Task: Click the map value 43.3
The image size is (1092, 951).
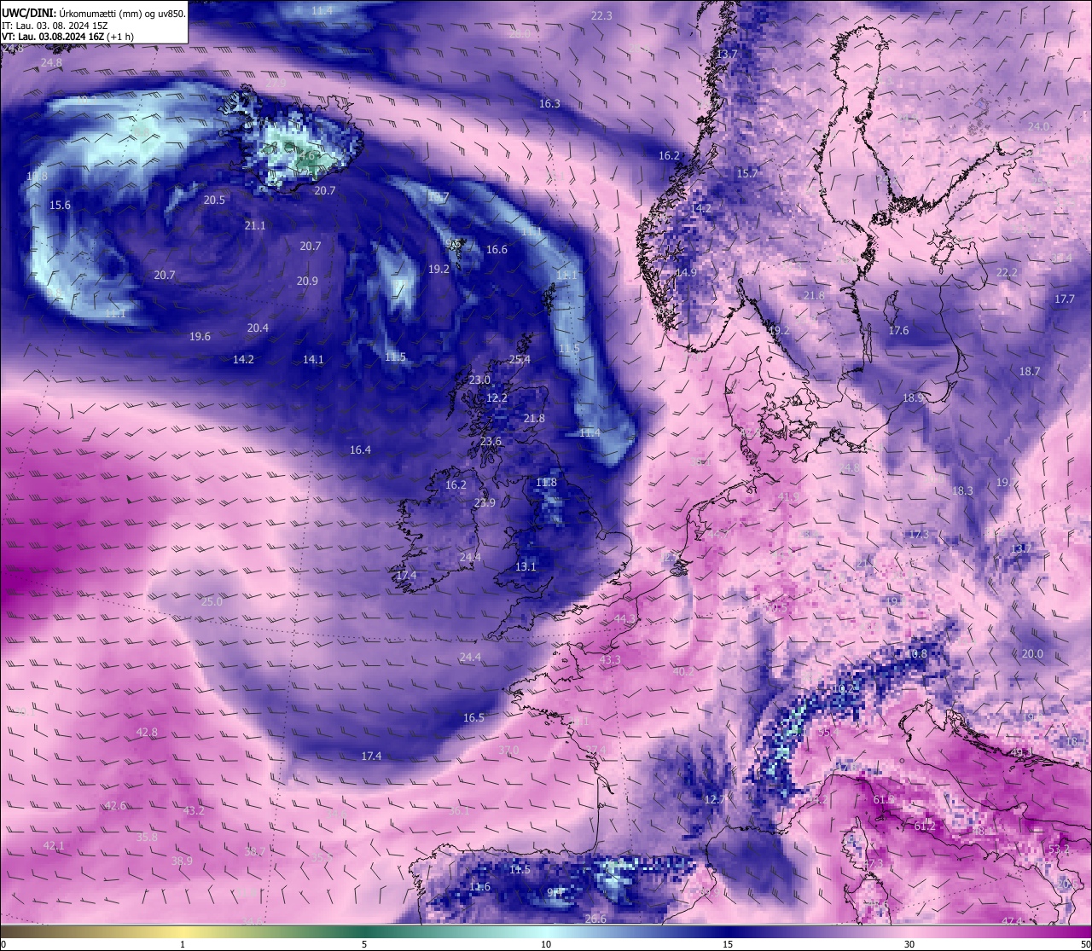Action: pyautogui.click(x=610, y=660)
